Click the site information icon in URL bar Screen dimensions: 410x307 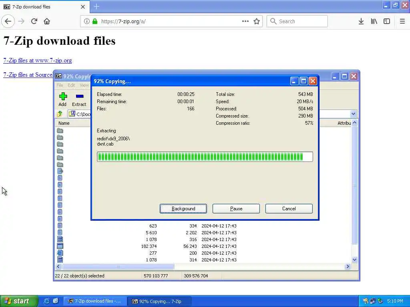click(86, 21)
